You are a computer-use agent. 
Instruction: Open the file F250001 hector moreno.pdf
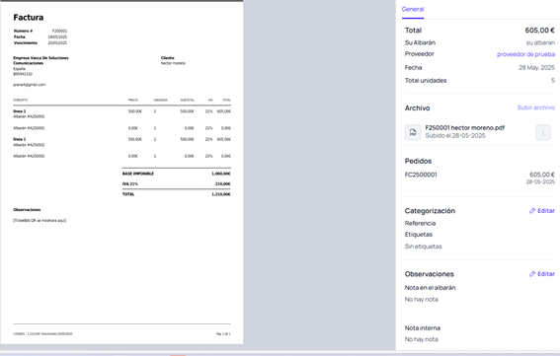coord(464,127)
